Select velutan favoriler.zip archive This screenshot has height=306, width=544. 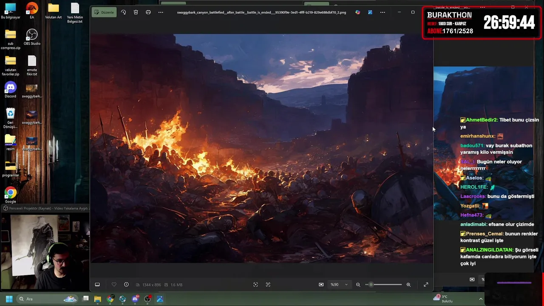pyautogui.click(x=11, y=66)
